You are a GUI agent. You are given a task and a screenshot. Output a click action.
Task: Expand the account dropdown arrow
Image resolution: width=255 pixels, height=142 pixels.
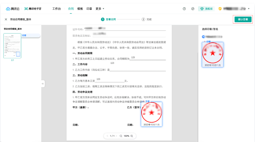249,9
